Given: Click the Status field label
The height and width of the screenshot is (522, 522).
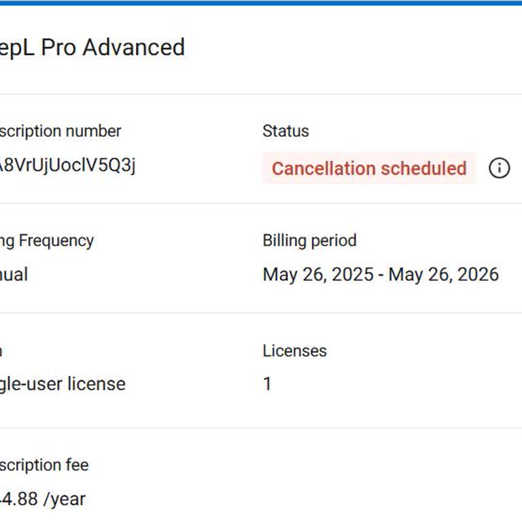Looking at the screenshot, I should point(285,130).
